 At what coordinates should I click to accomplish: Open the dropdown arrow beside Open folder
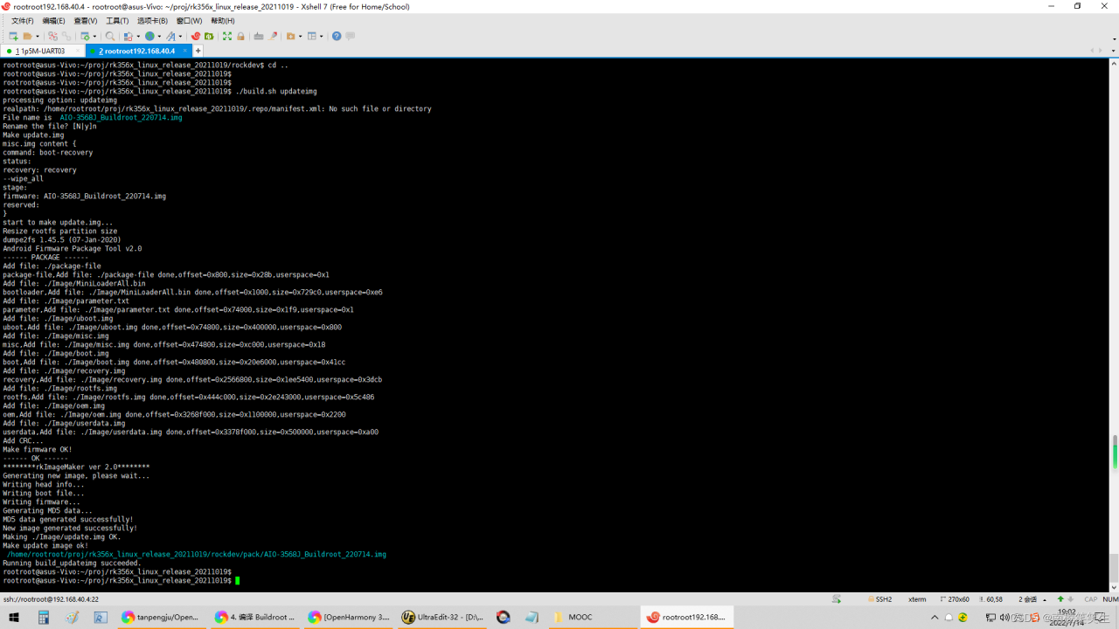(38, 36)
